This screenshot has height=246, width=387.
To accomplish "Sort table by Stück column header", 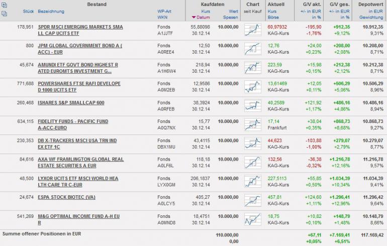I will [x=28, y=12].
